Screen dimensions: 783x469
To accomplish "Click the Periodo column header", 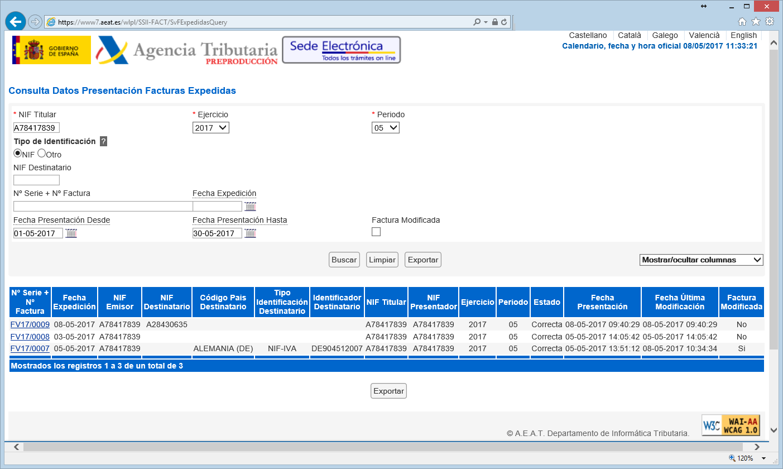I will tap(513, 302).
